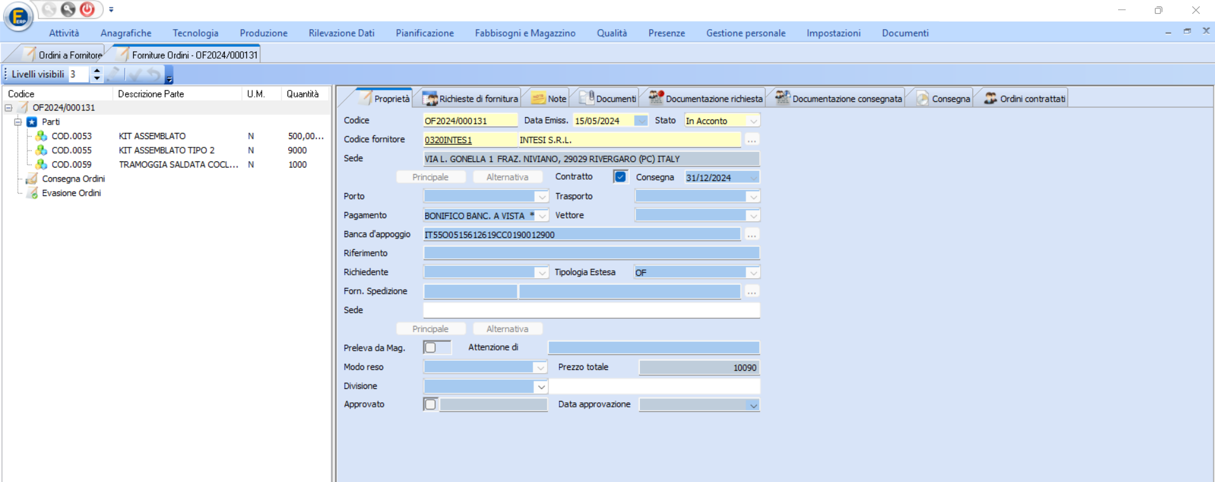Click the Documentazione richiesta tab icon
1215x482 pixels.
656,97
